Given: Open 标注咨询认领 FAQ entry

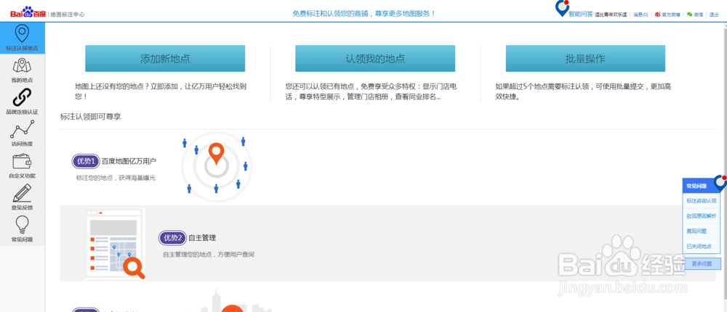Looking at the screenshot, I should tap(702, 201).
